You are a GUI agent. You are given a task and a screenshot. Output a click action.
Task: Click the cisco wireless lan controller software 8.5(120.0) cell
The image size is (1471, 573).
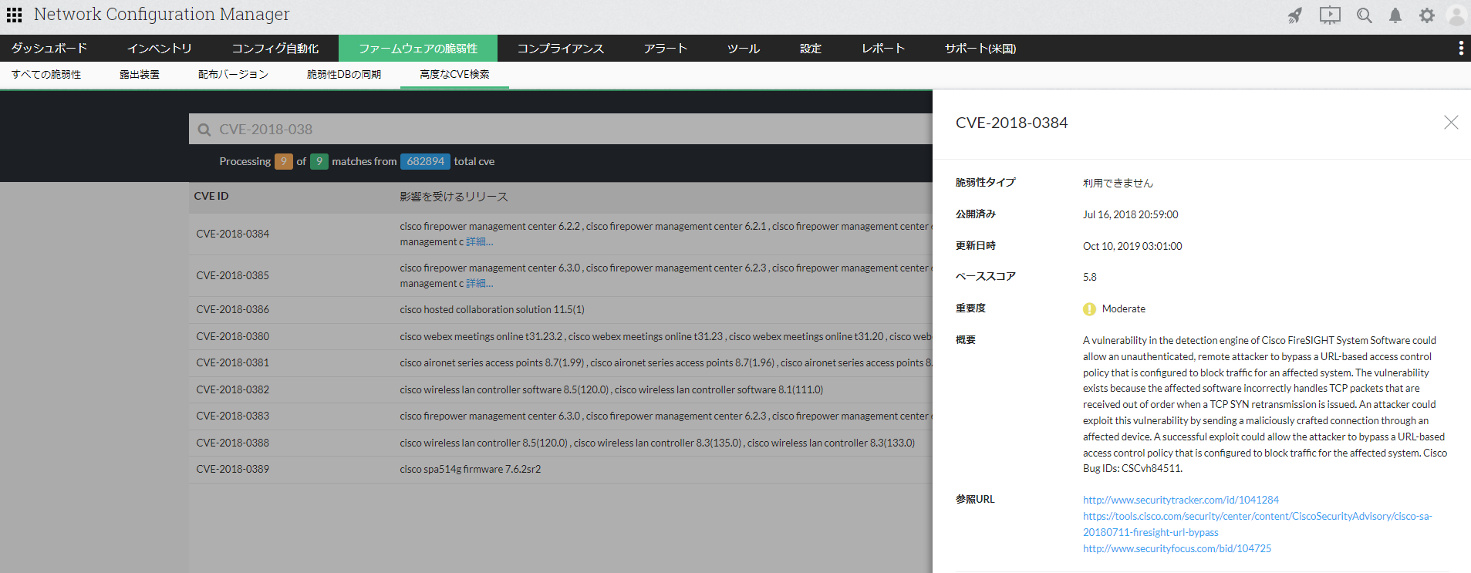(611, 390)
